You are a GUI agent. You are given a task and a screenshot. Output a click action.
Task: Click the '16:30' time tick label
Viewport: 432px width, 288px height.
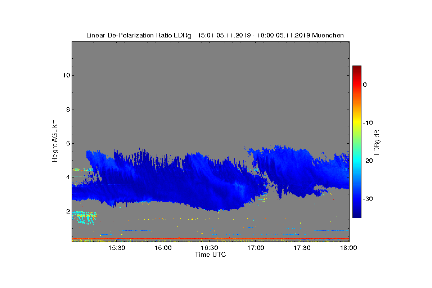tap(210, 248)
